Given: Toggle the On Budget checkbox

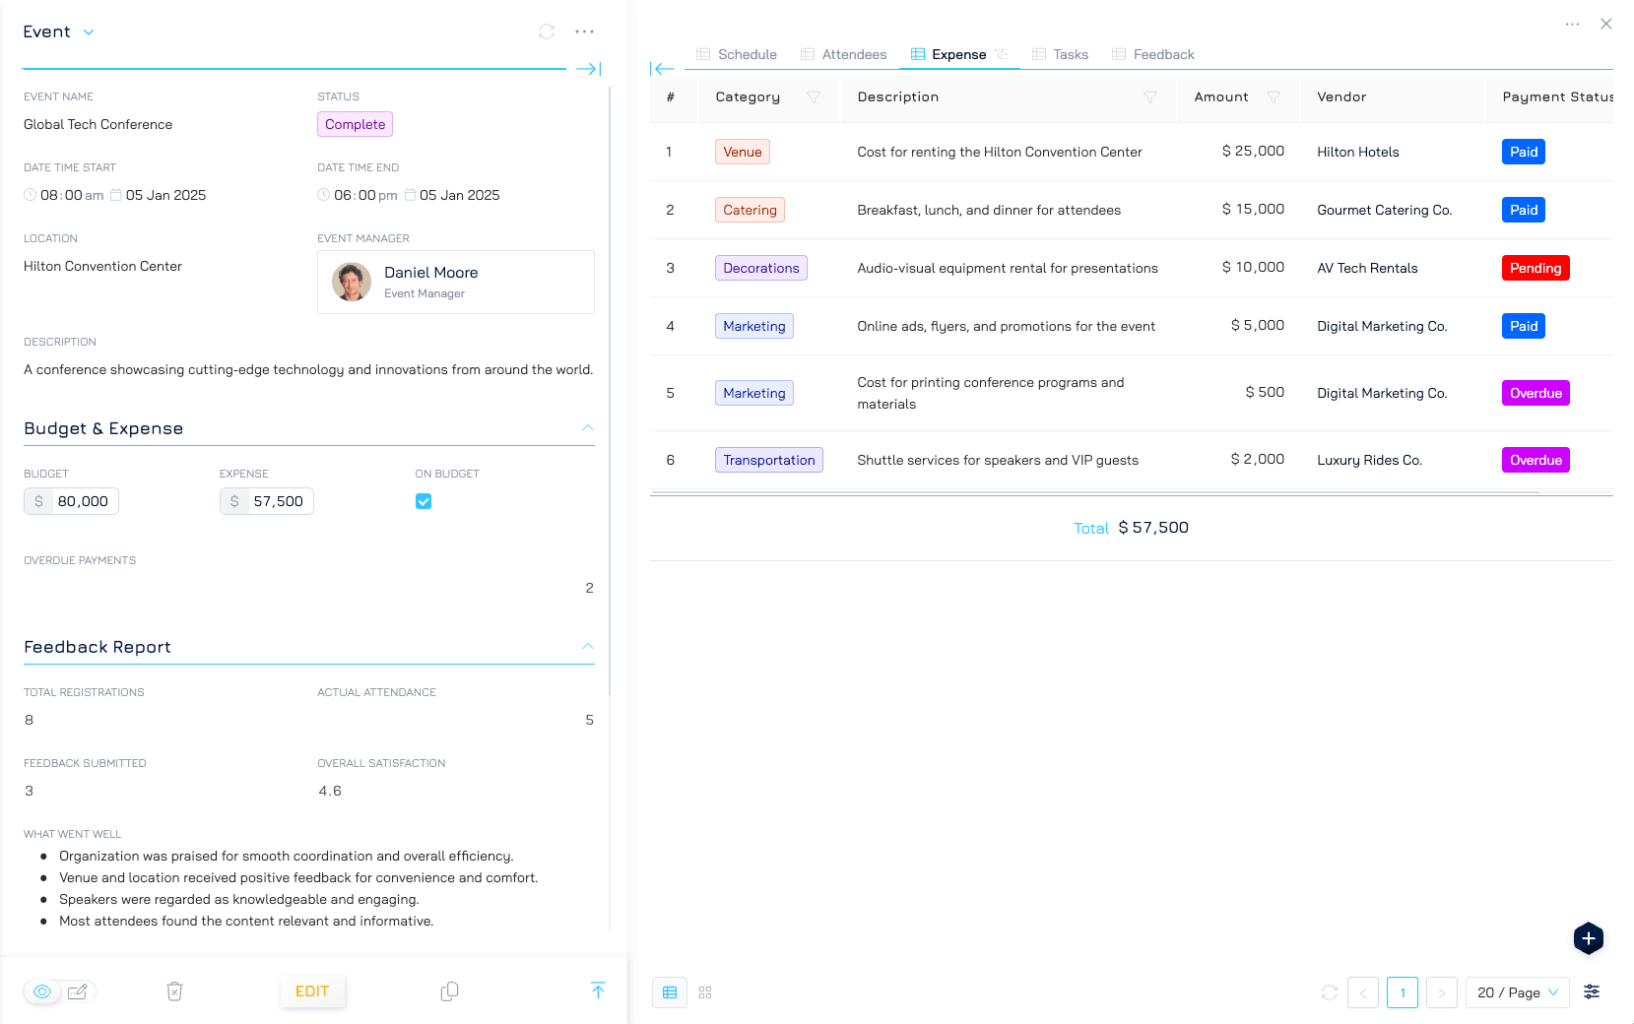Looking at the screenshot, I should click(424, 501).
